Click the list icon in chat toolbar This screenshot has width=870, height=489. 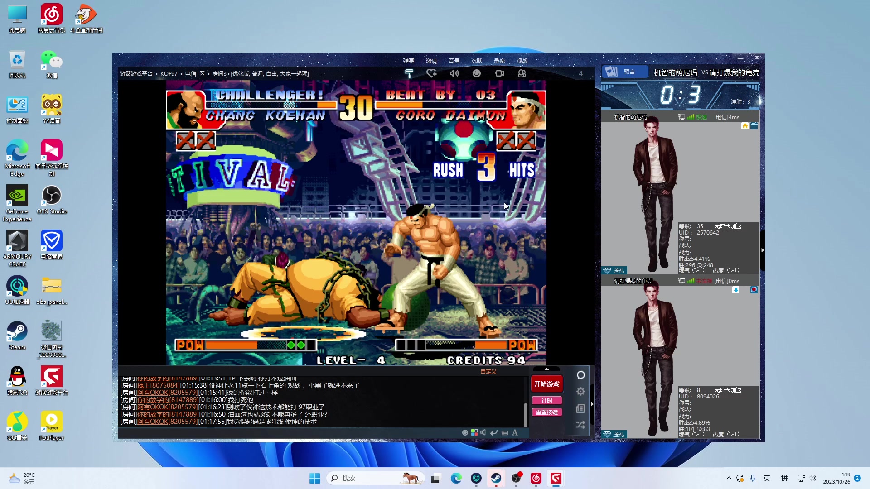pyautogui.click(x=505, y=432)
